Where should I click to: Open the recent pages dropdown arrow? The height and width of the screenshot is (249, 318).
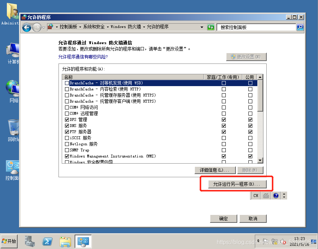coord(43,27)
